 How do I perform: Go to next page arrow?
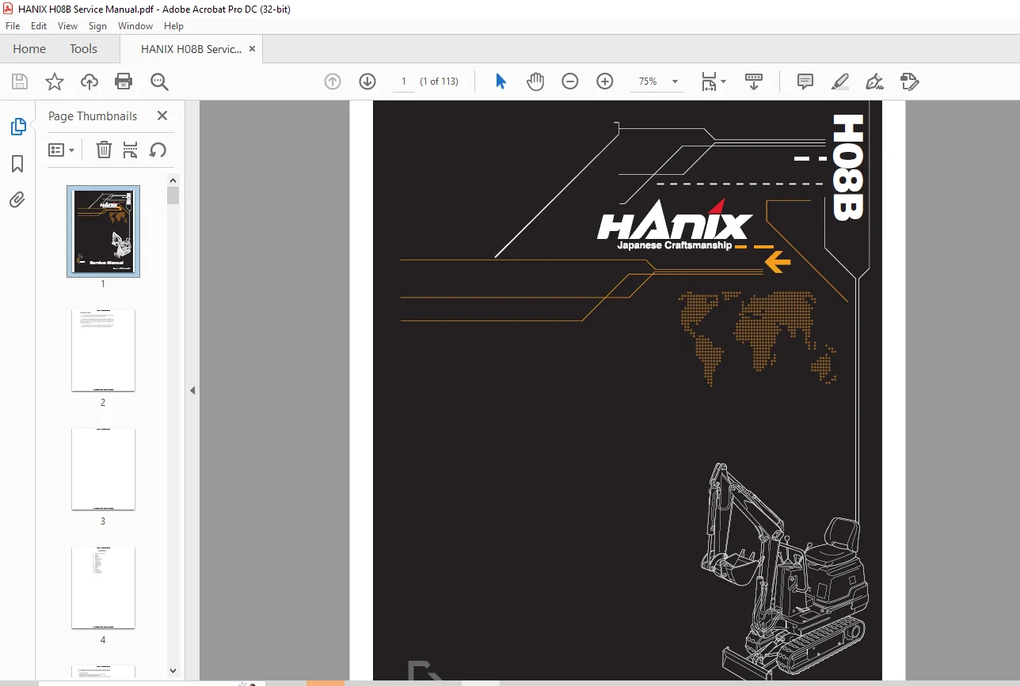click(x=367, y=81)
